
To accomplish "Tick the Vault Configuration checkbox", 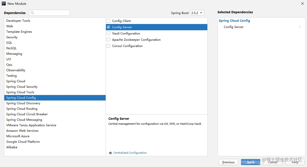I will (108, 33).
